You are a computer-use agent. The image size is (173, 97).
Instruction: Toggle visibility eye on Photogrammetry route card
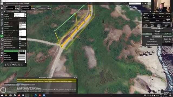point(32,9)
